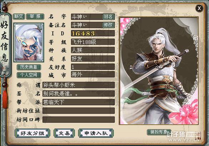Screen dimensions: 209x146
Task: Select the 备注名 remark name field
Action: pyautogui.click(x=87, y=25)
